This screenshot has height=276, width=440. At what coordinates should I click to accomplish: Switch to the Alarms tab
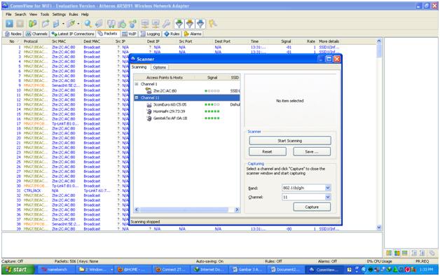[x=193, y=34]
